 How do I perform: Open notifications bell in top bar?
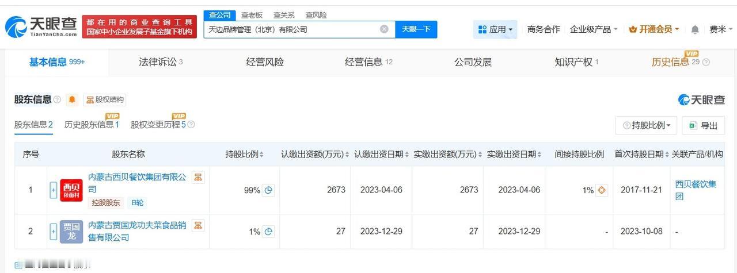[695, 29]
